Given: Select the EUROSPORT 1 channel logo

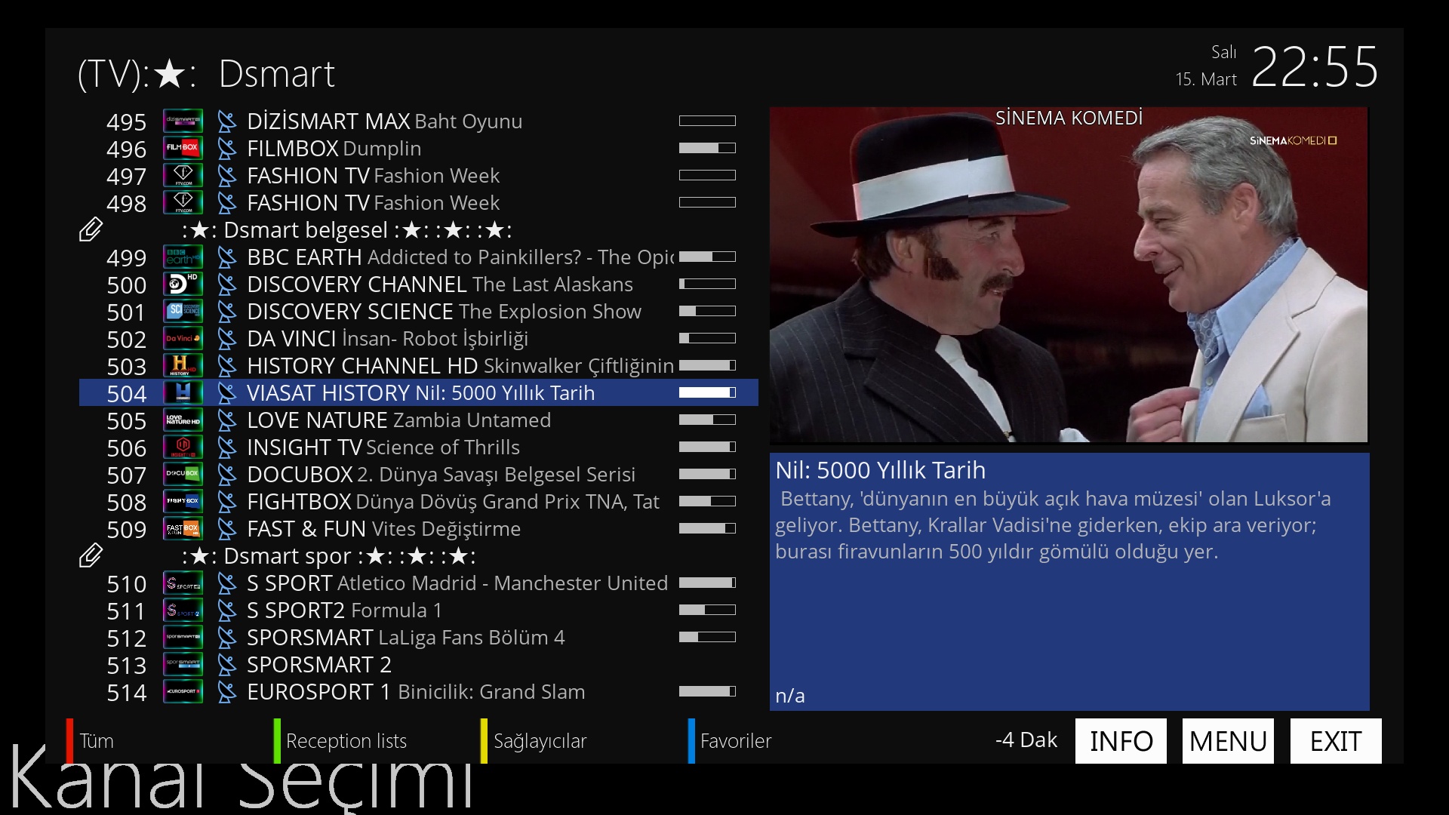Looking at the screenshot, I should tap(183, 691).
